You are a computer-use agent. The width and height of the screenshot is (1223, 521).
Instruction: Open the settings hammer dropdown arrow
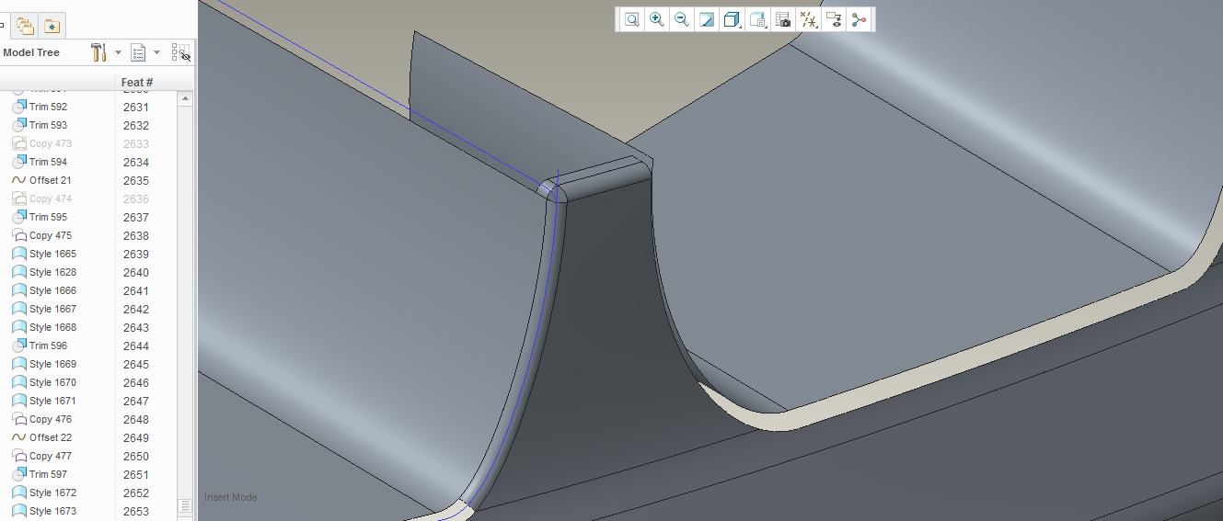pos(118,52)
